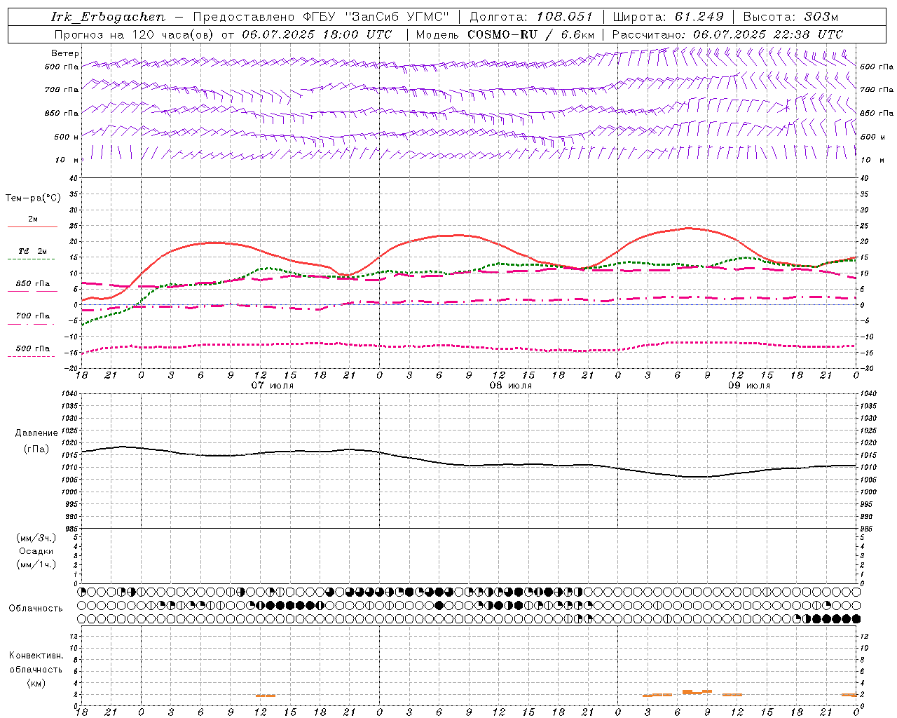897x718 pixels.
Task: Click the Ветер wind panel label
Action: click(x=65, y=53)
